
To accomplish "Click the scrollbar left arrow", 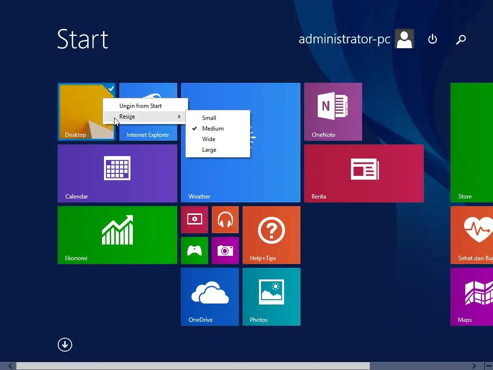I will (11, 366).
